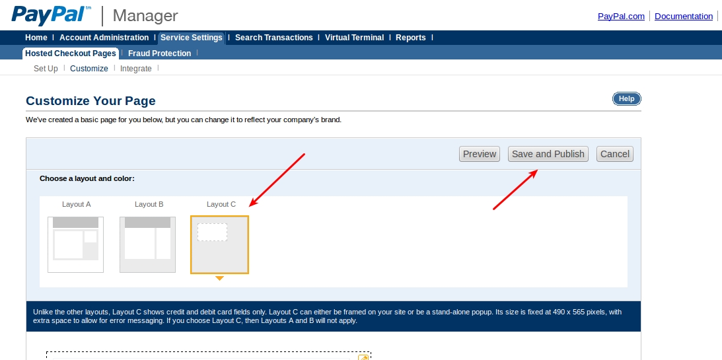Click the Preview button
722x360 pixels.
coord(479,154)
